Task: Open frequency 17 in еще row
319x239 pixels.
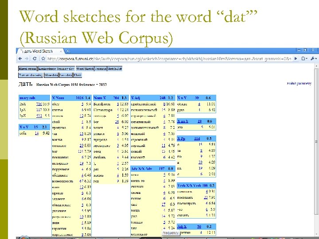Action: (x=163, y=204)
